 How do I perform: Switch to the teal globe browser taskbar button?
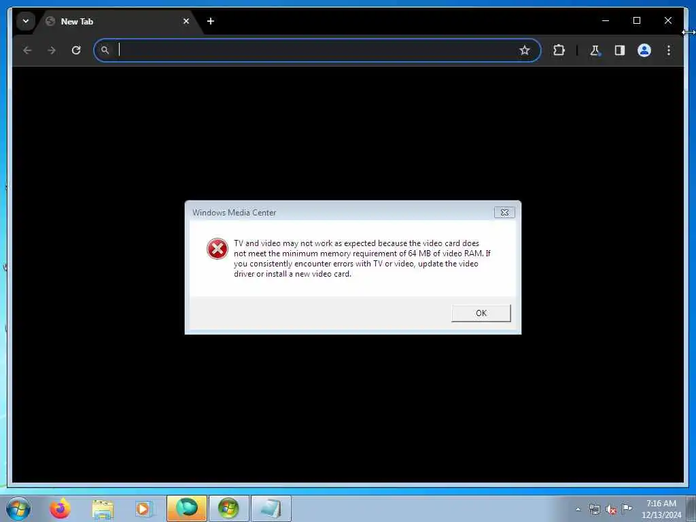pos(187,508)
